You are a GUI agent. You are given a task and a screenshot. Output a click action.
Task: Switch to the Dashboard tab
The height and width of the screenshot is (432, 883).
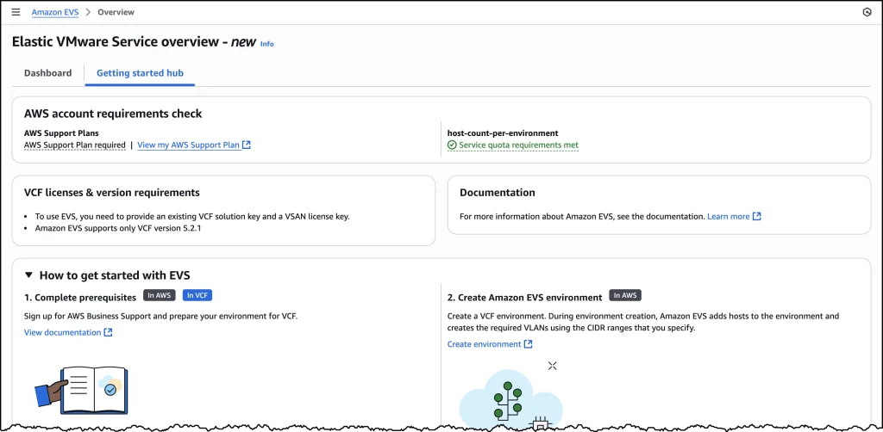48,73
